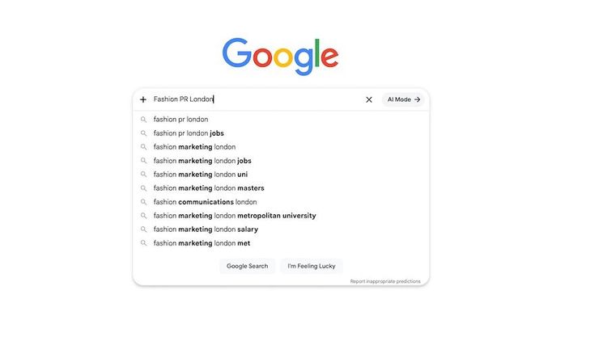Click magnifier icon beside 'fashion communications london'
The image size is (607, 337).
click(143, 202)
